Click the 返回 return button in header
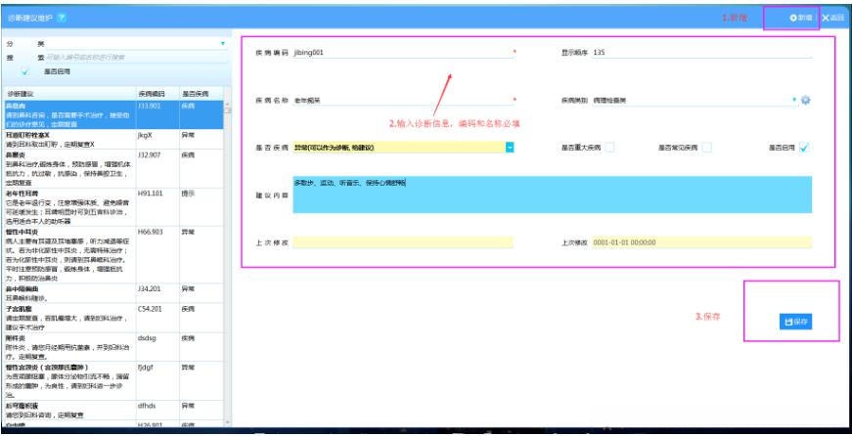The width and height of the screenshot is (852, 436). [x=833, y=18]
